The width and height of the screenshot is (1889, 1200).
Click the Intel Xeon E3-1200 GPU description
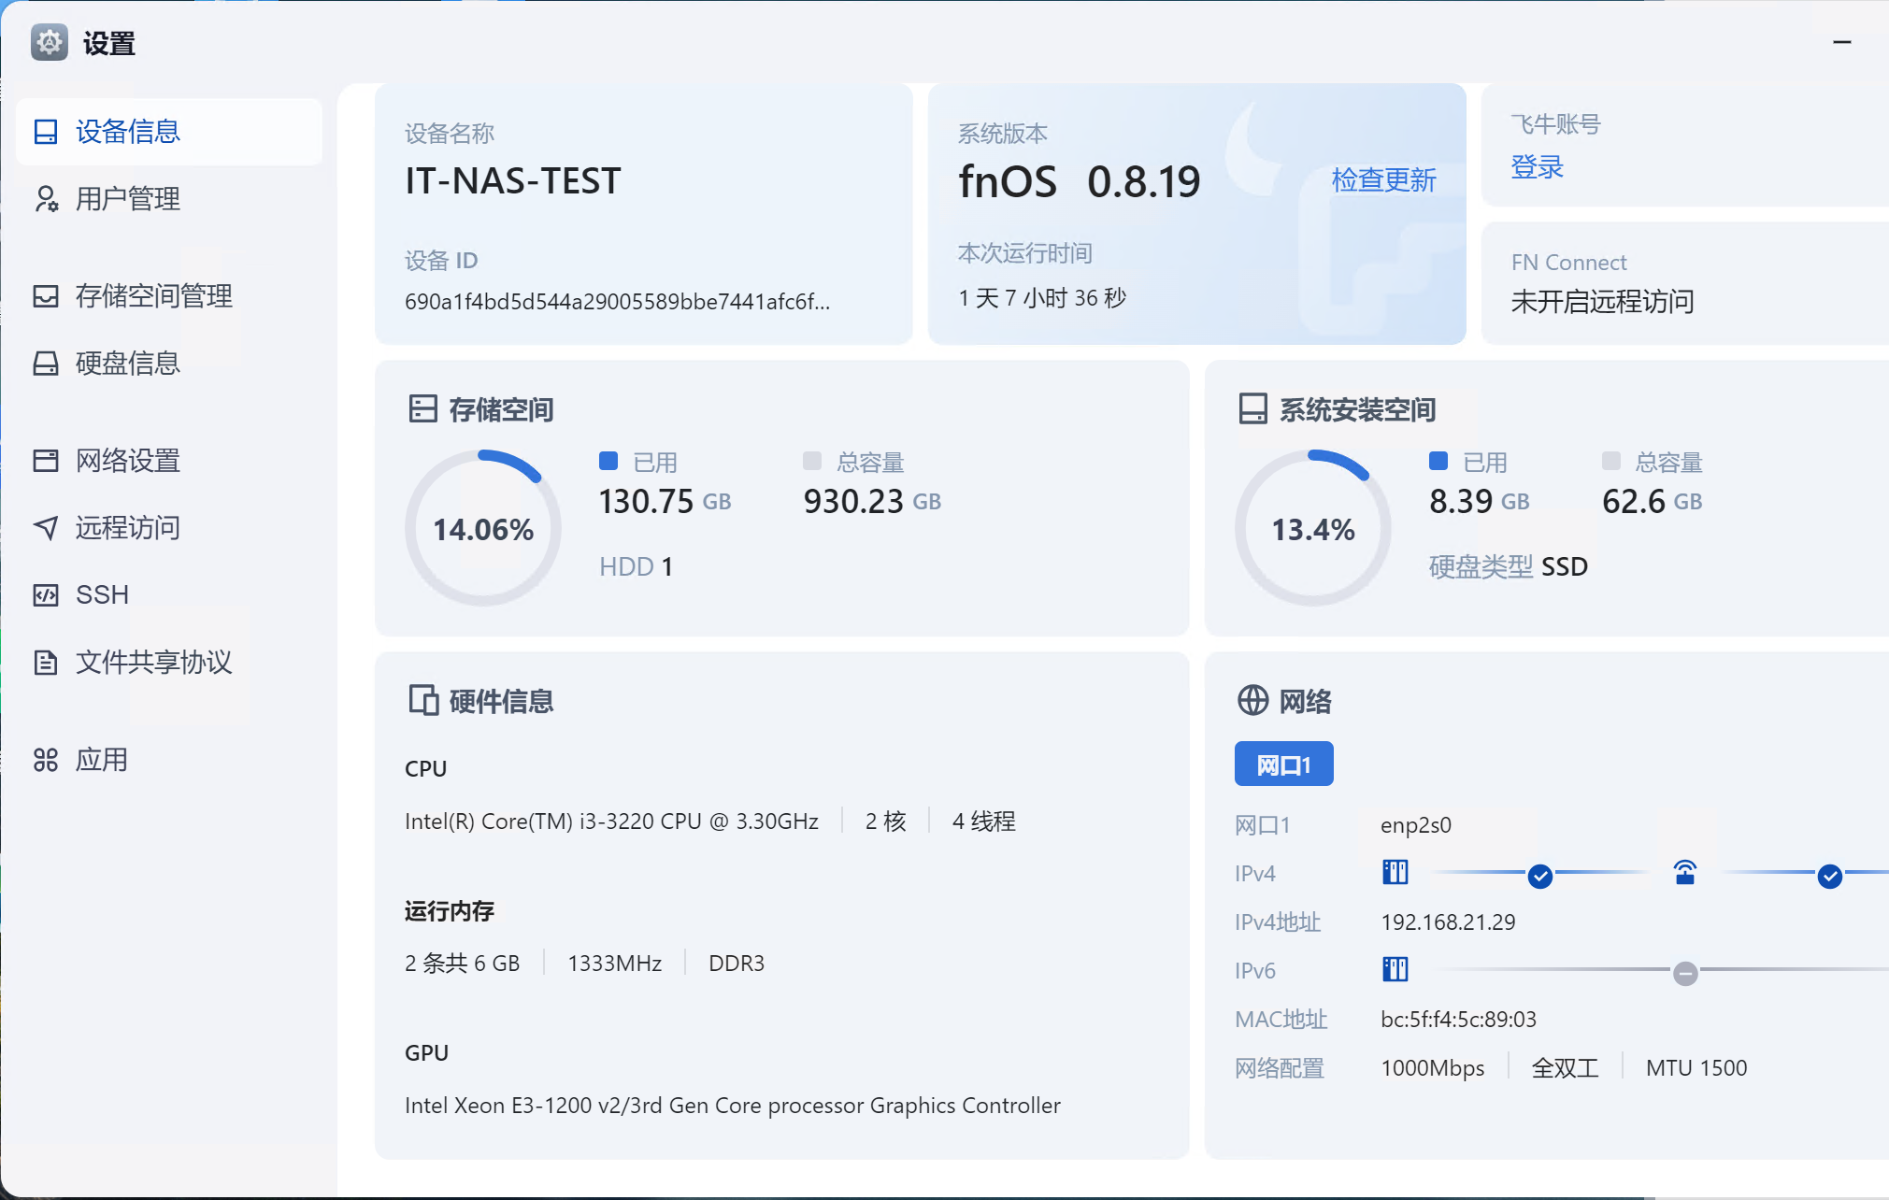(x=733, y=1106)
